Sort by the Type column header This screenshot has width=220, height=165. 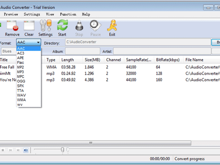tap(52, 60)
